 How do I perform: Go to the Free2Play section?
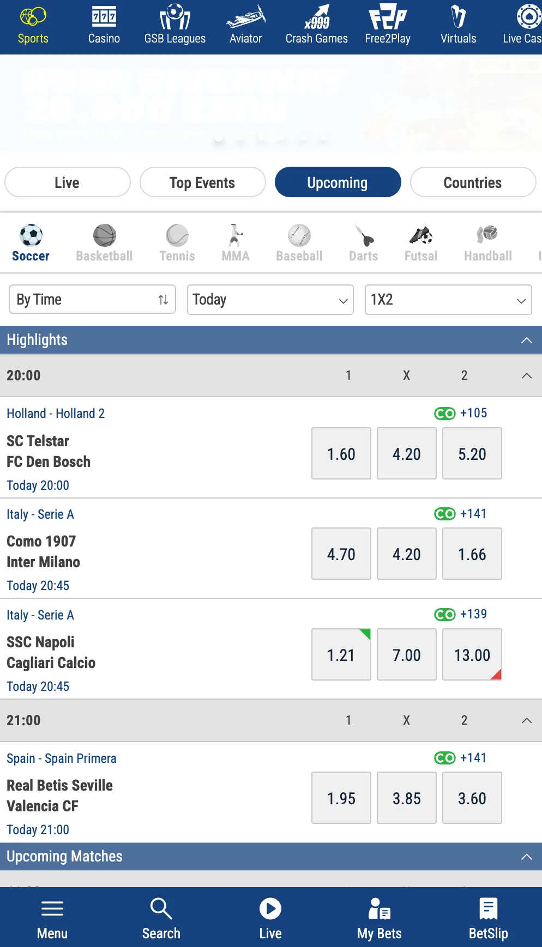click(x=388, y=25)
